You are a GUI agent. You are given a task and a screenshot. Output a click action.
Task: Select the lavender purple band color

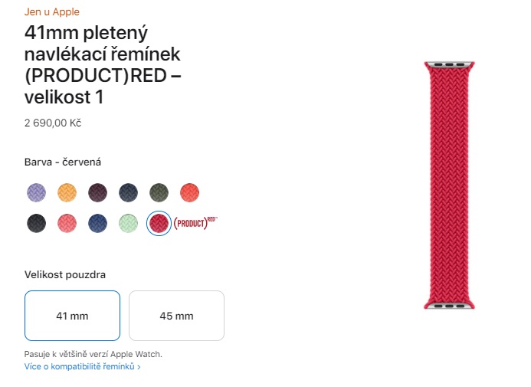36,192
